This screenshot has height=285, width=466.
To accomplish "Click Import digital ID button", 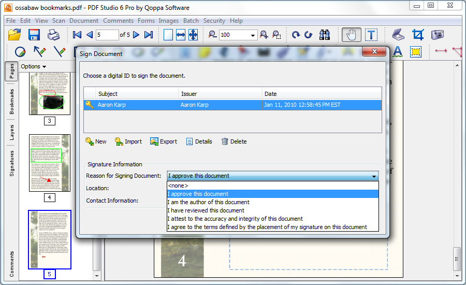I will [x=128, y=141].
